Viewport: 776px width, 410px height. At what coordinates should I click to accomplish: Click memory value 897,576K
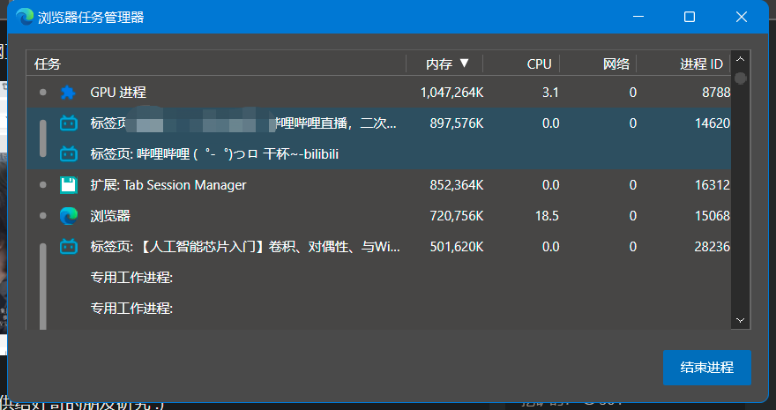click(x=456, y=123)
